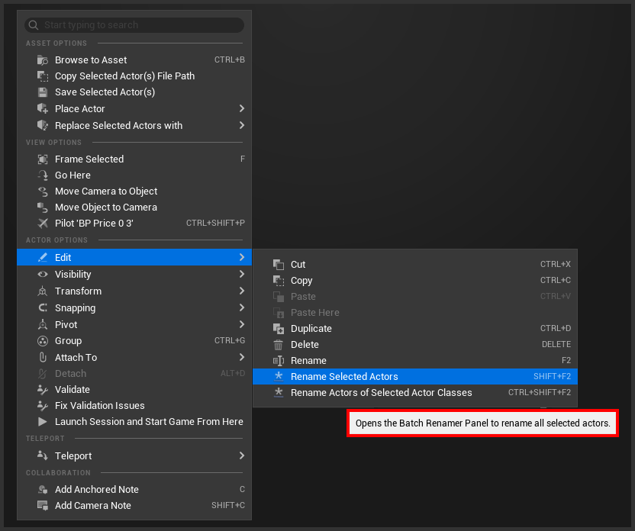Click the Copy icon in Edit submenu
This screenshot has width=635, height=531.
pos(279,281)
